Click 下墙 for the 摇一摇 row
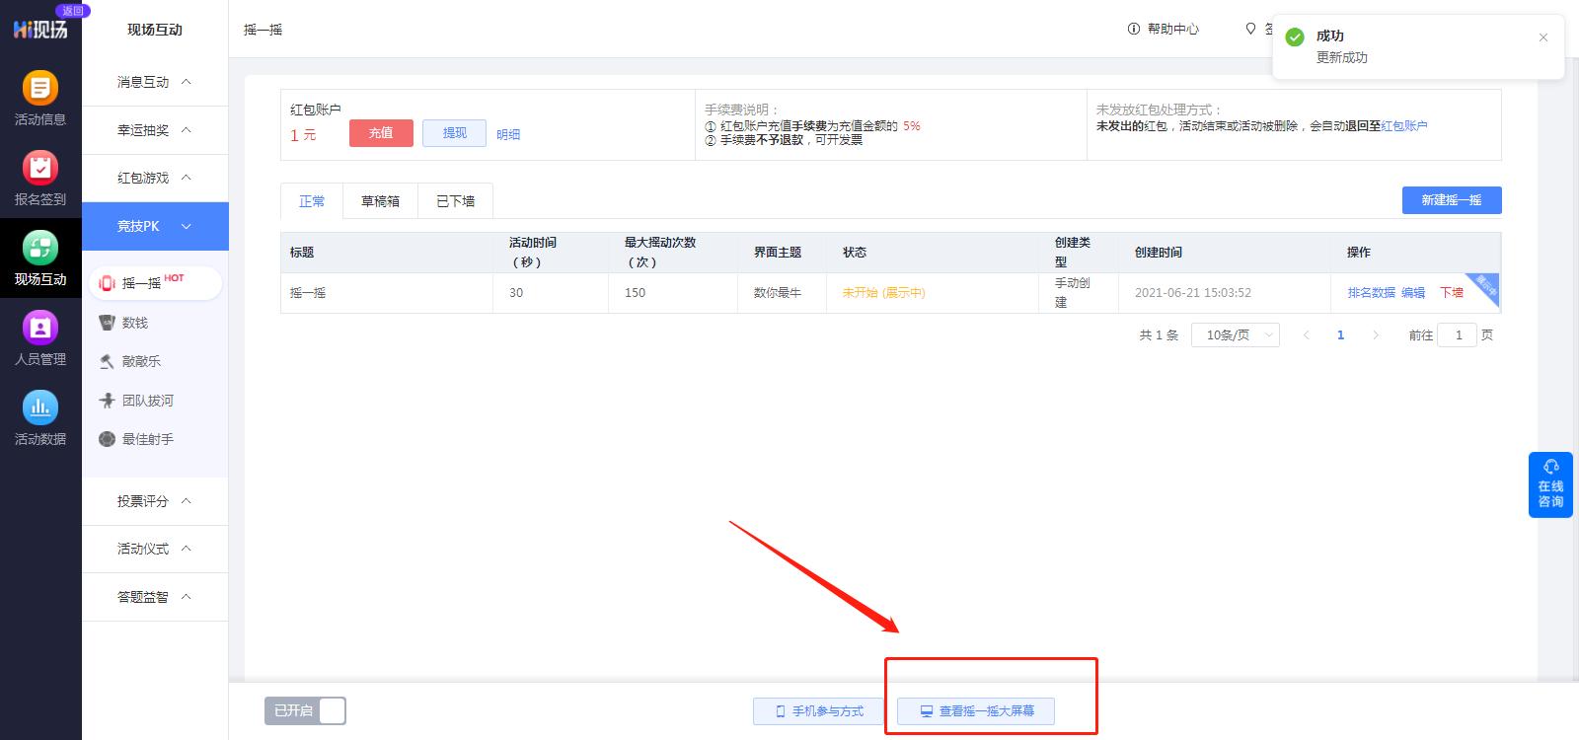 pos(1452,293)
